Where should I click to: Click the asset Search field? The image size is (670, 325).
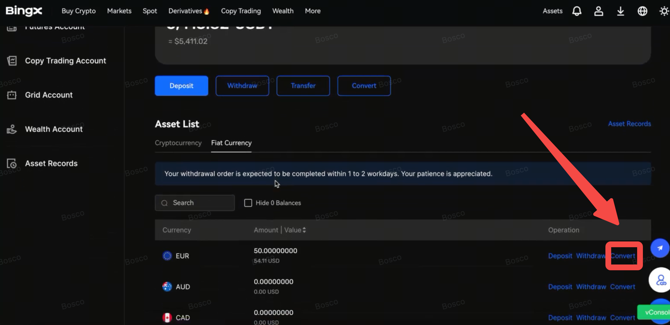(199, 203)
